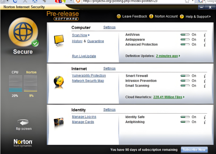
Task: Minimize the Norton Internet Security window
Action: [201, 7]
